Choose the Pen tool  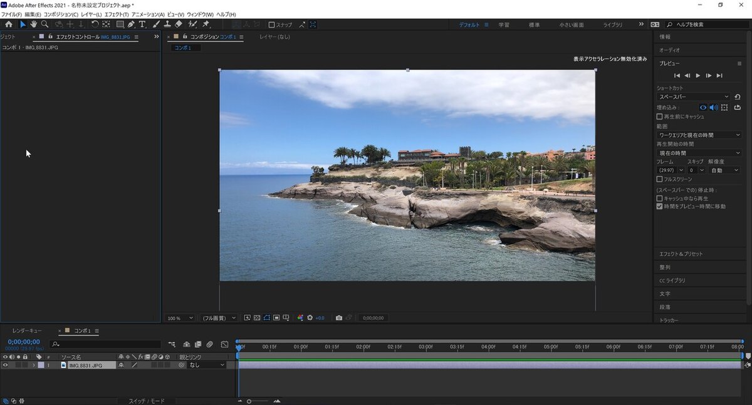[x=131, y=24]
